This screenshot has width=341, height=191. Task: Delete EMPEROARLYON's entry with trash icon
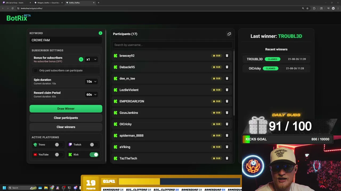(227, 101)
